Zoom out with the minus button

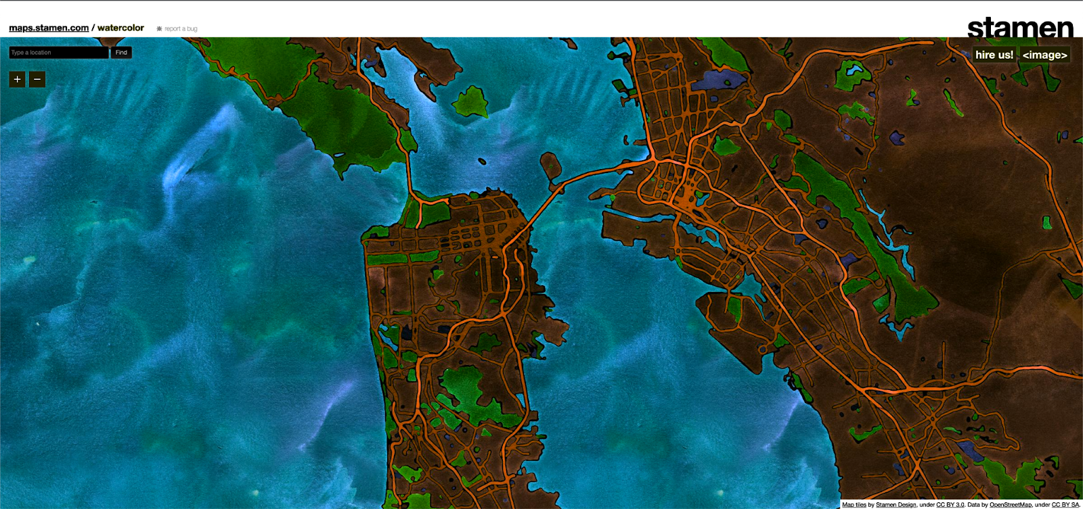click(x=37, y=79)
